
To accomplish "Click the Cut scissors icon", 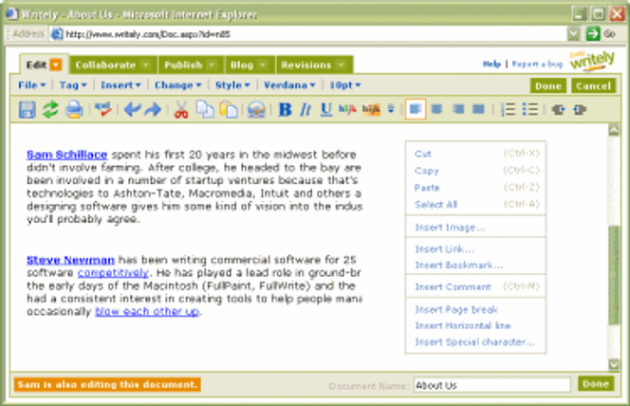I will (x=181, y=110).
